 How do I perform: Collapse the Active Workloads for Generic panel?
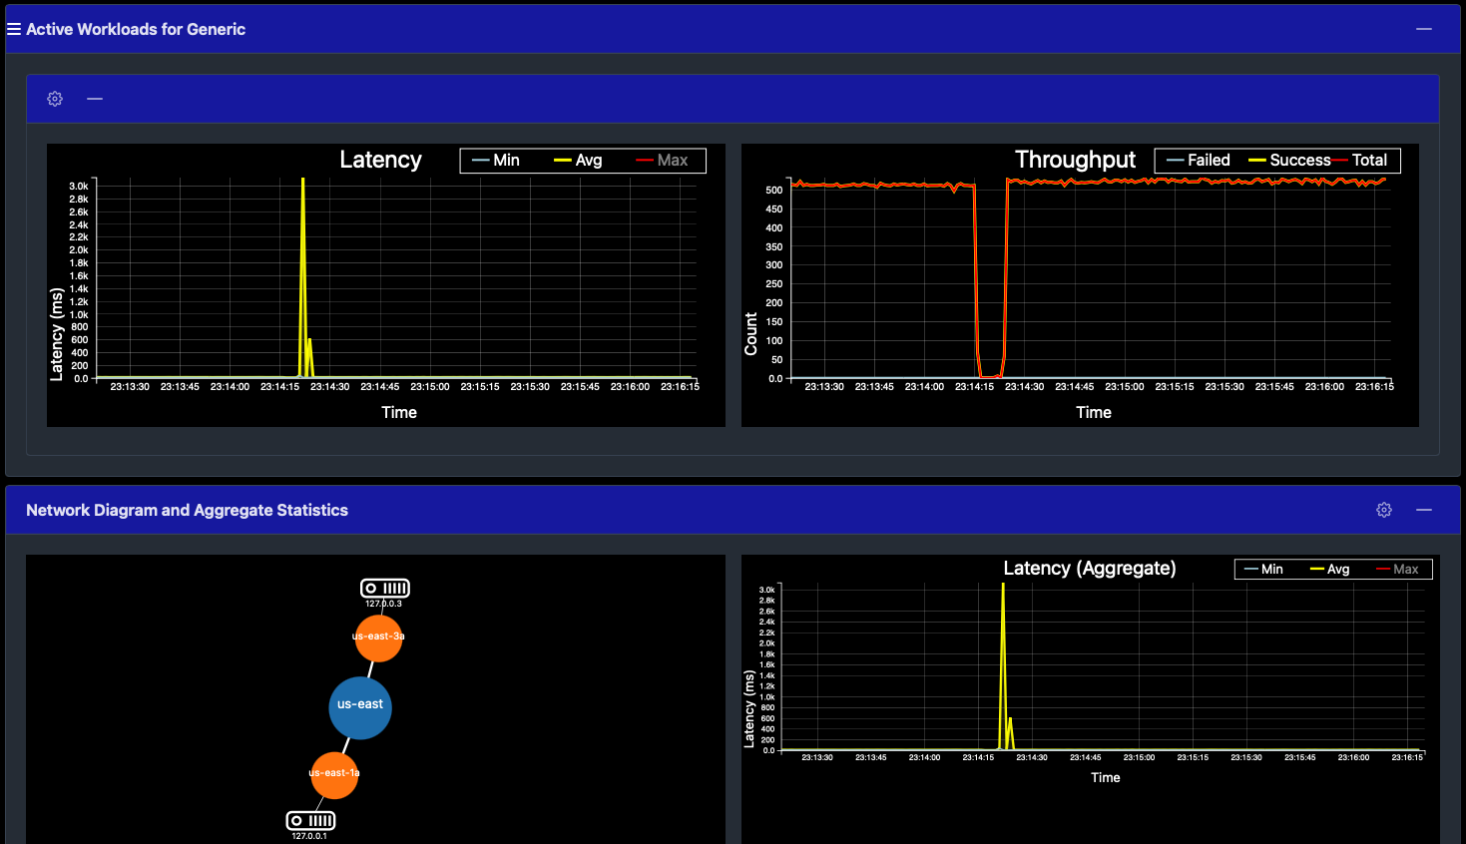tap(1423, 29)
